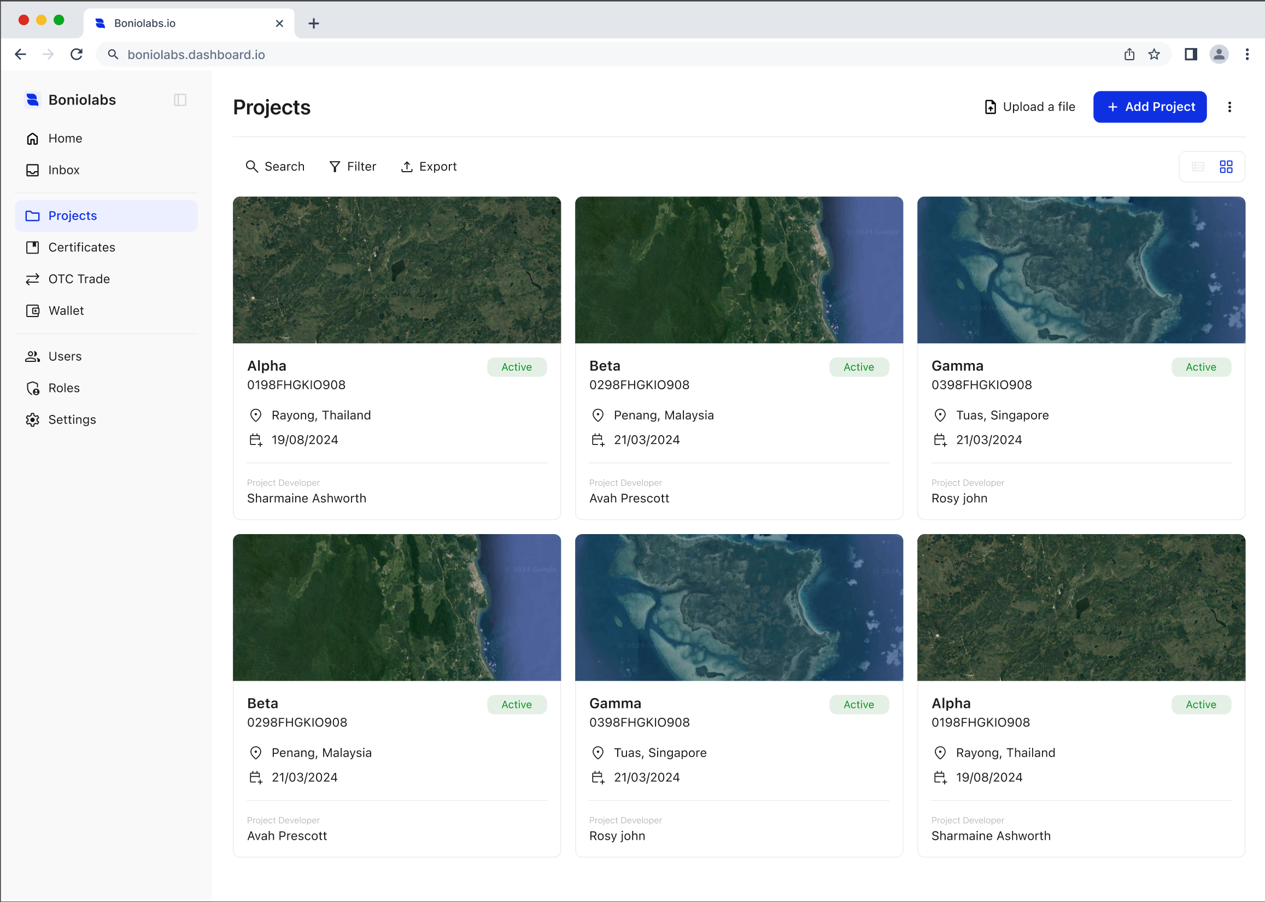Open the Projects page kebab menu
The image size is (1265, 902).
[x=1229, y=107]
